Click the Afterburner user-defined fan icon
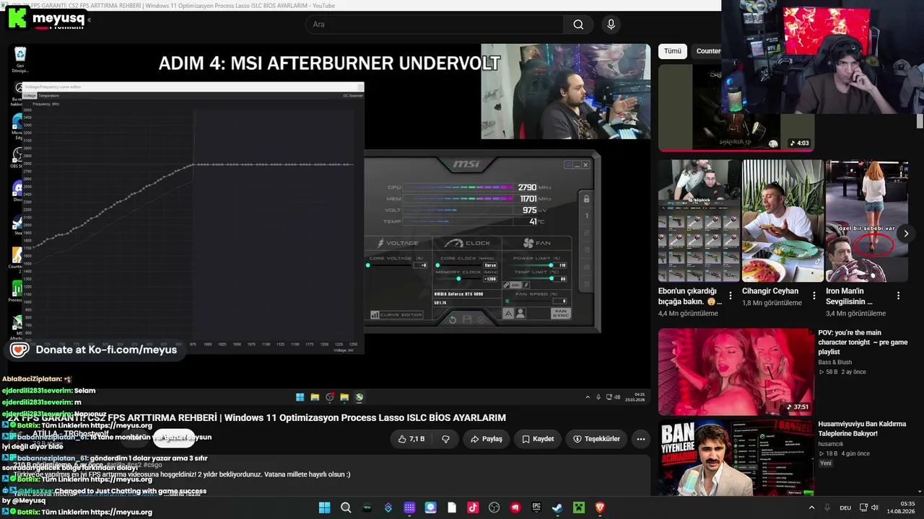The image size is (924, 519). pos(520,314)
